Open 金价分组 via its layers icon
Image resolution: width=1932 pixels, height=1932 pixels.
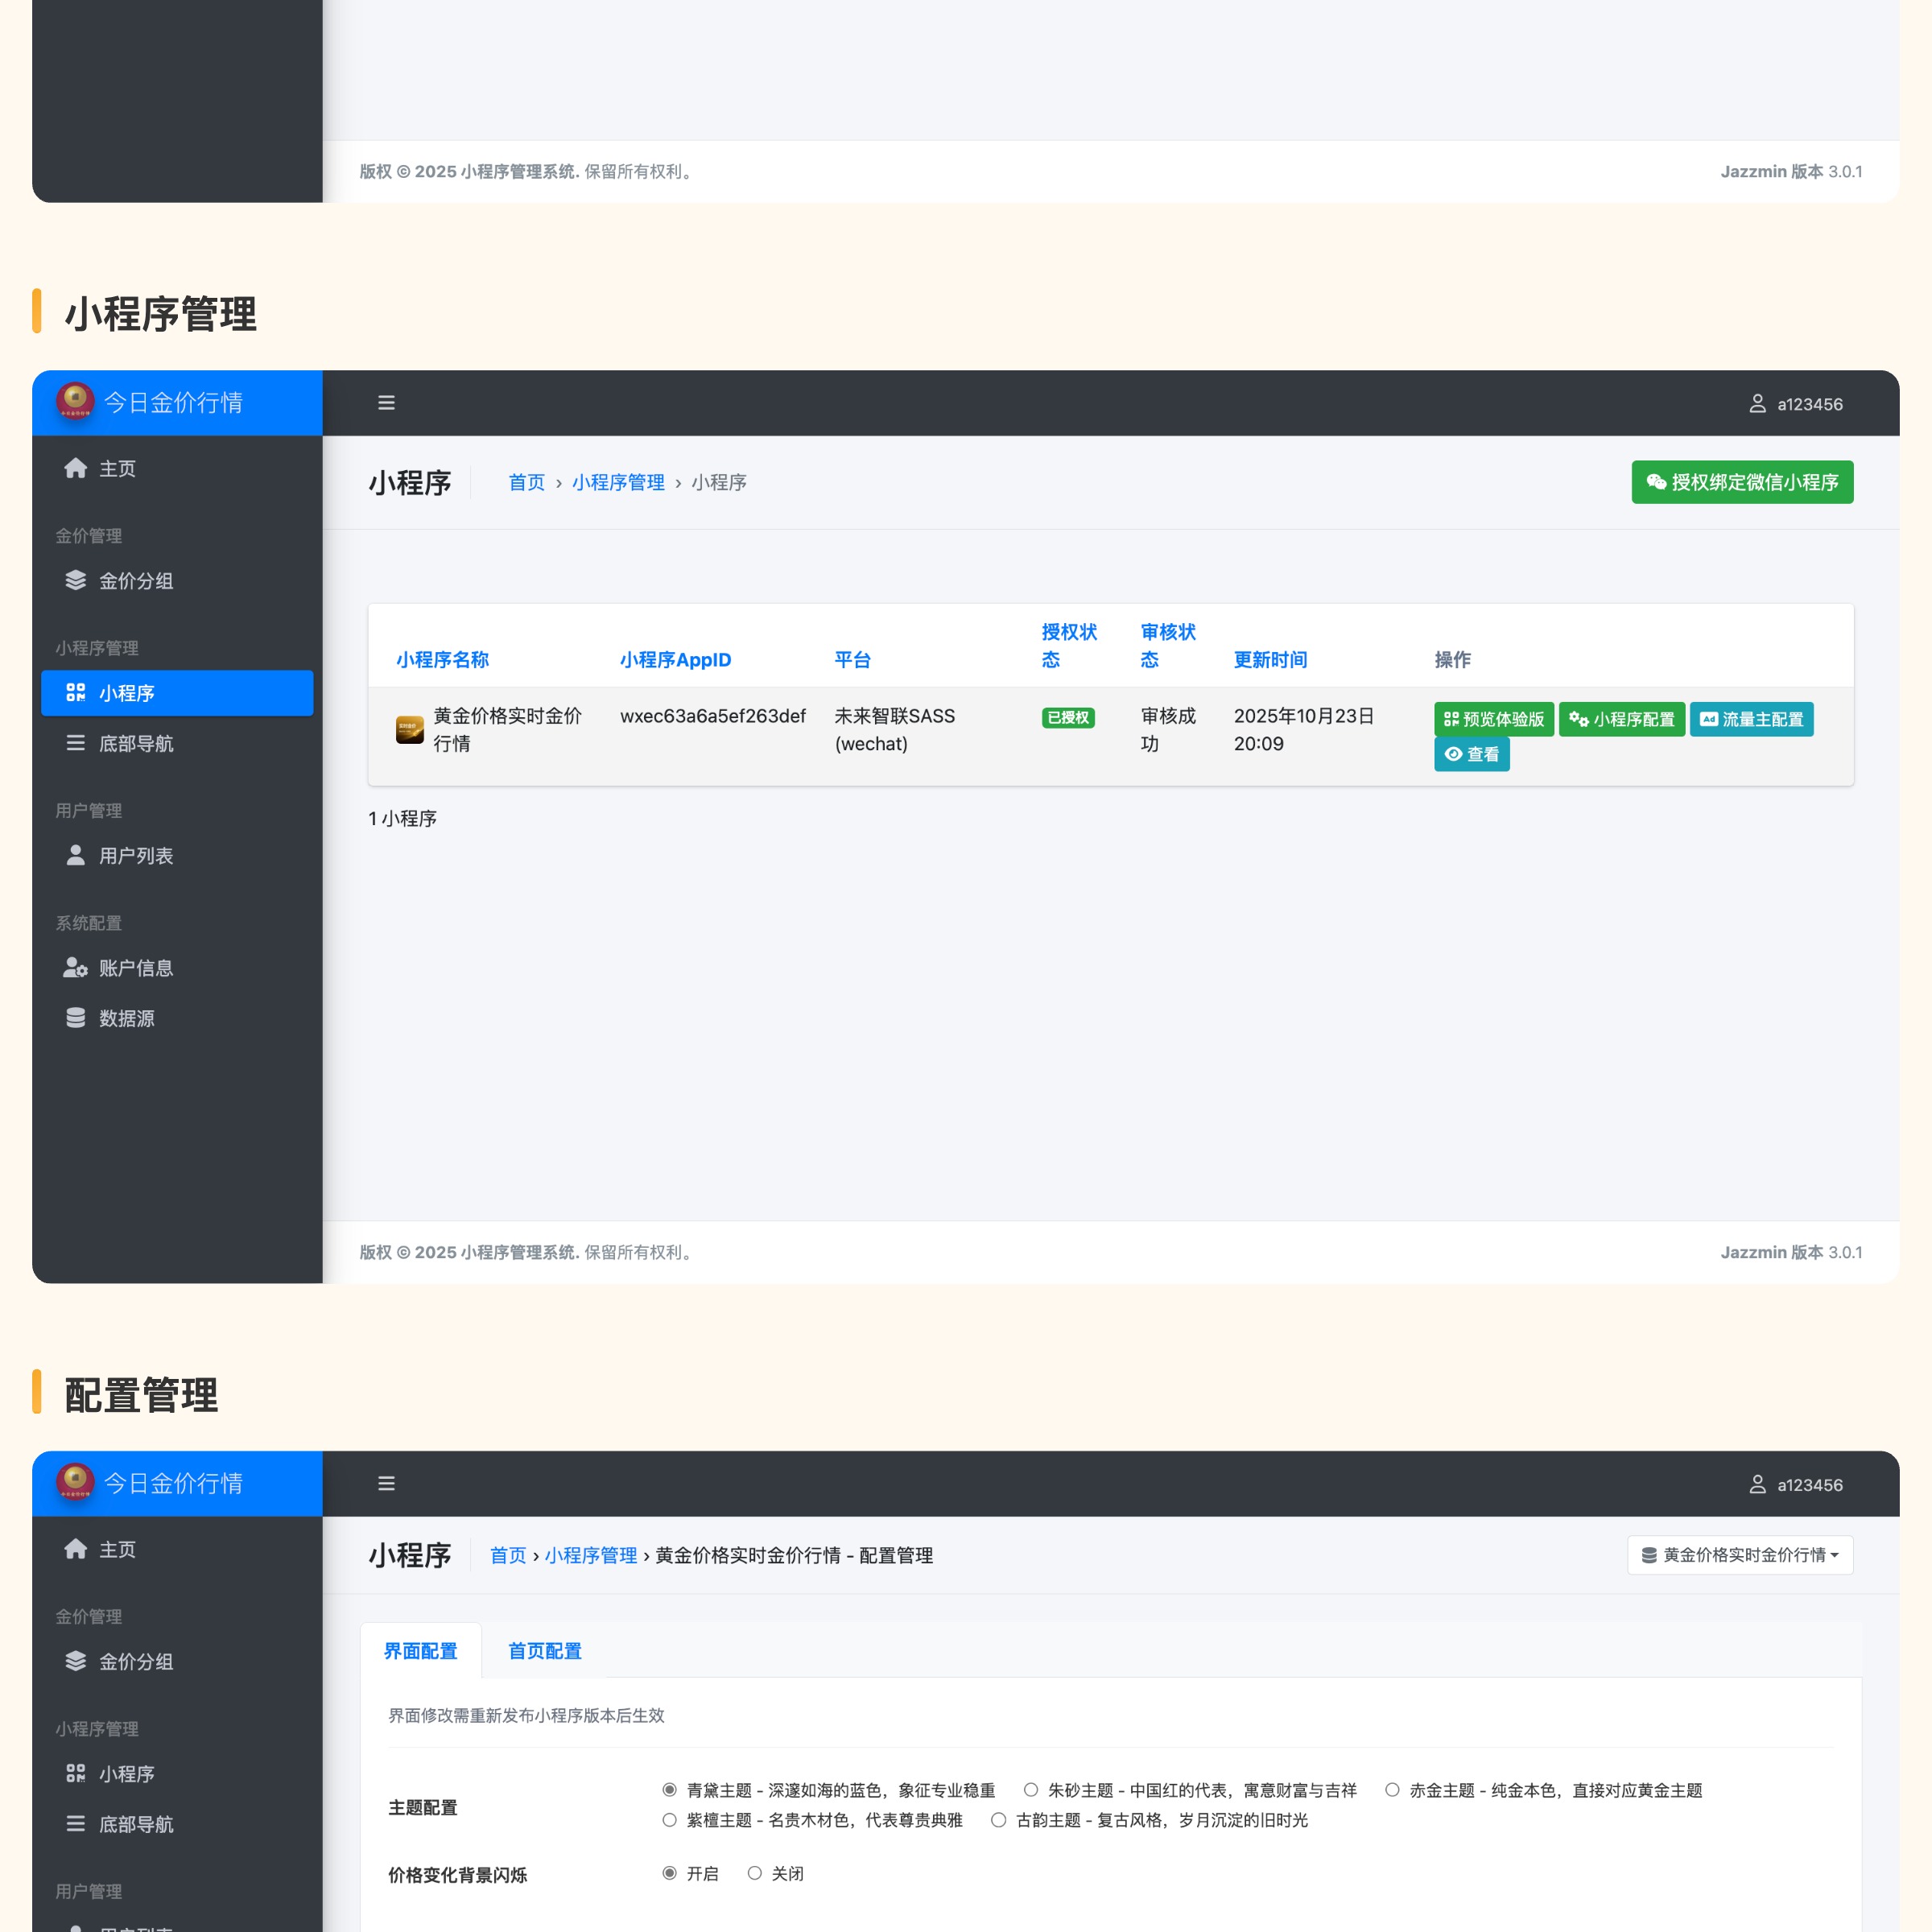coord(75,580)
